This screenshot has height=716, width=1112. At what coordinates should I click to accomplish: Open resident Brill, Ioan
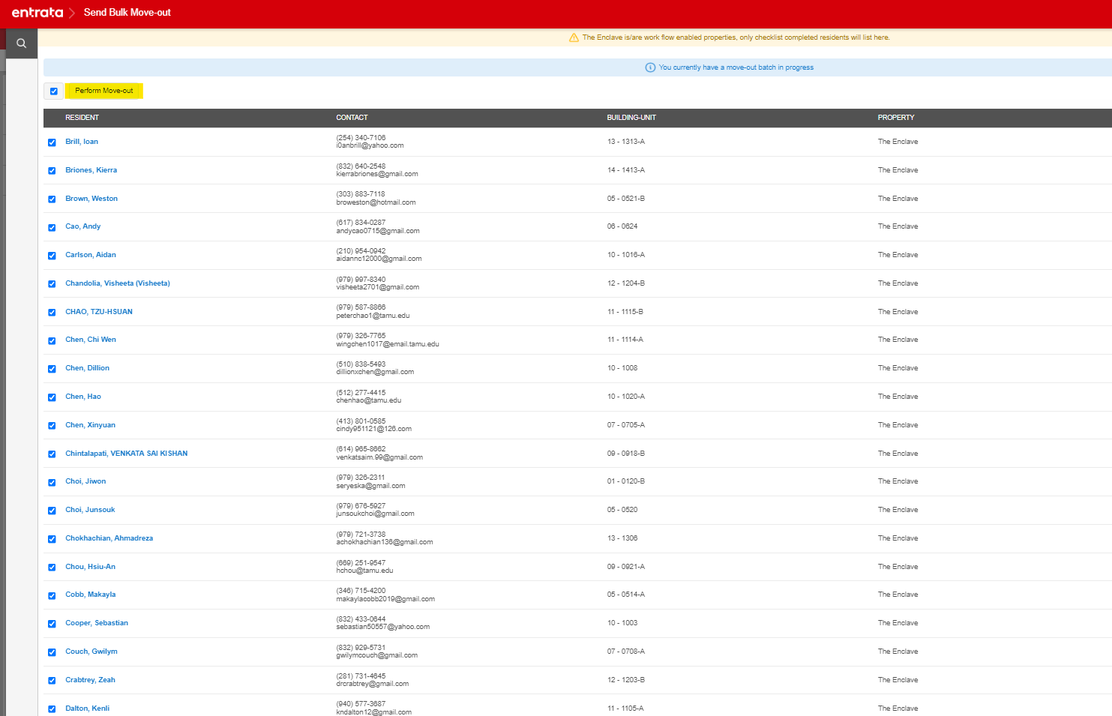click(x=82, y=142)
